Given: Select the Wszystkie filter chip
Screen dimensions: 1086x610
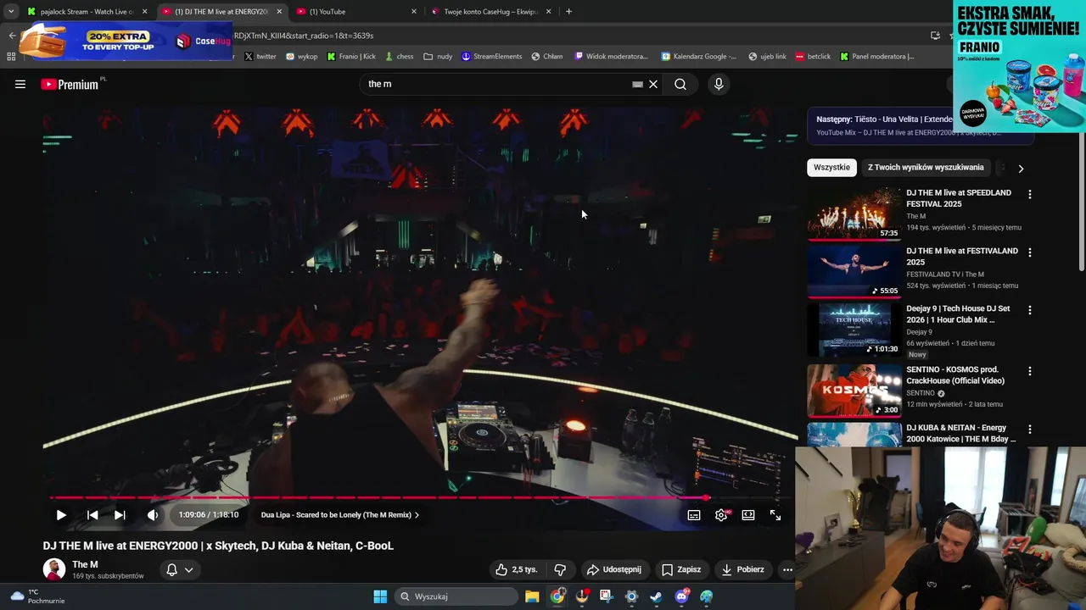Looking at the screenshot, I should pyautogui.click(x=831, y=167).
